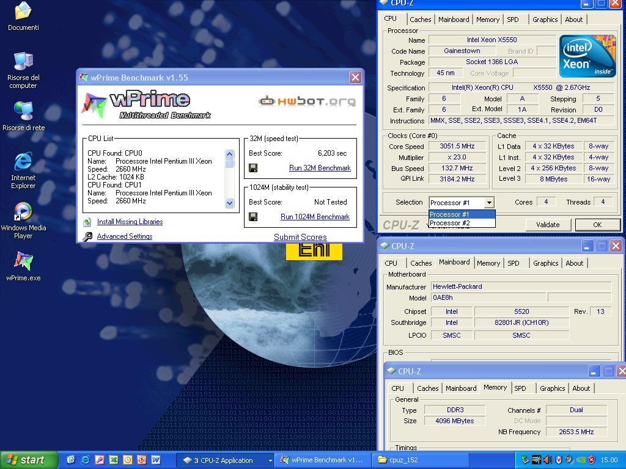
Task: Open Advanced Settings link in wPrime
Action: 125,236
